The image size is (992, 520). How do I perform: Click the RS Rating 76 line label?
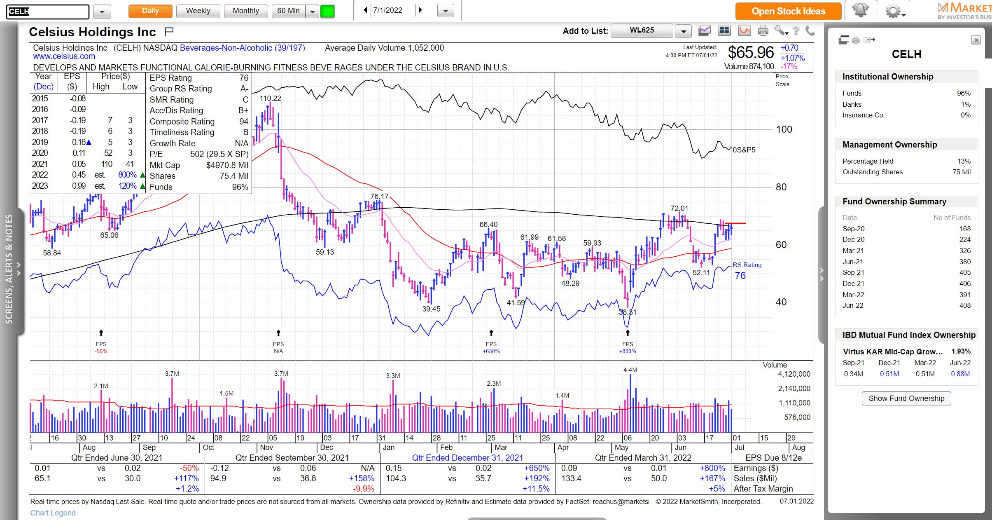pyautogui.click(x=747, y=271)
